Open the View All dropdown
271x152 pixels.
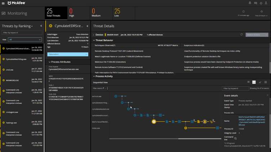(x=25, y=40)
